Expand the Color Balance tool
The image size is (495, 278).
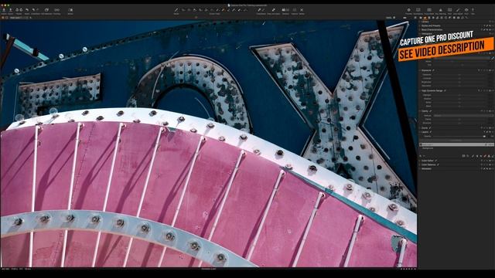419,164
